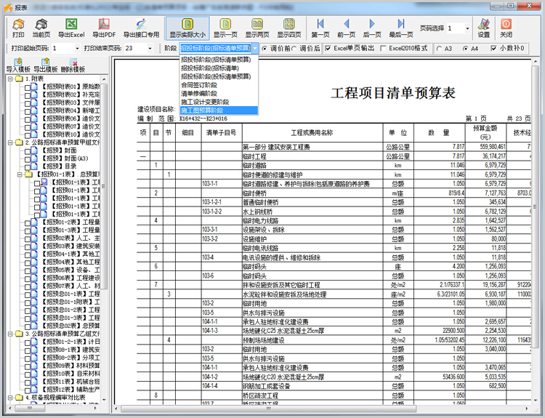Click folder icon of 3. 公路招标清单预算乙组文件
545x418 pixels.
[19, 334]
